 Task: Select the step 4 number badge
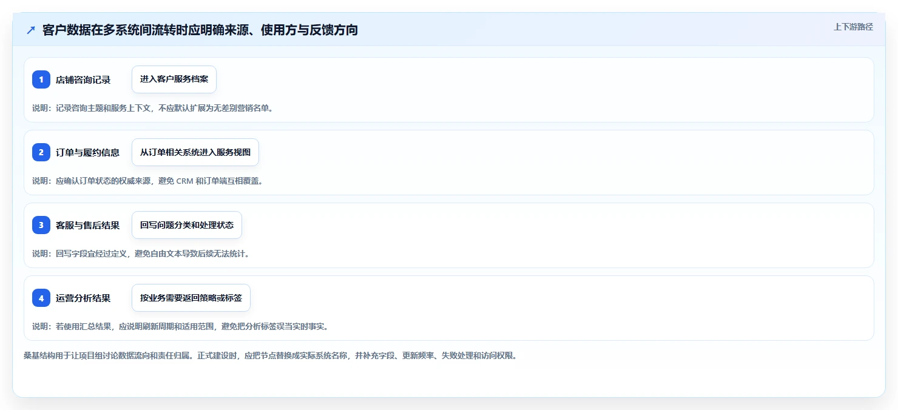pos(41,298)
